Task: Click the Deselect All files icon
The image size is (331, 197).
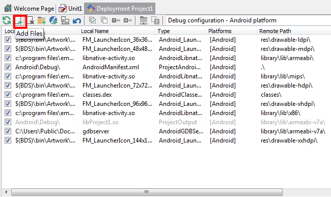Action: 104,20
